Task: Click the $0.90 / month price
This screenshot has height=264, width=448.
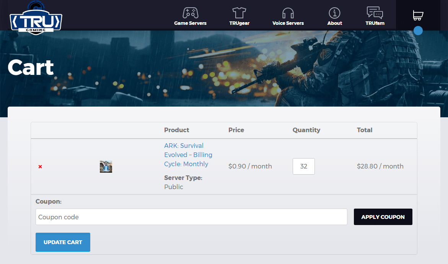Action: [250, 167]
